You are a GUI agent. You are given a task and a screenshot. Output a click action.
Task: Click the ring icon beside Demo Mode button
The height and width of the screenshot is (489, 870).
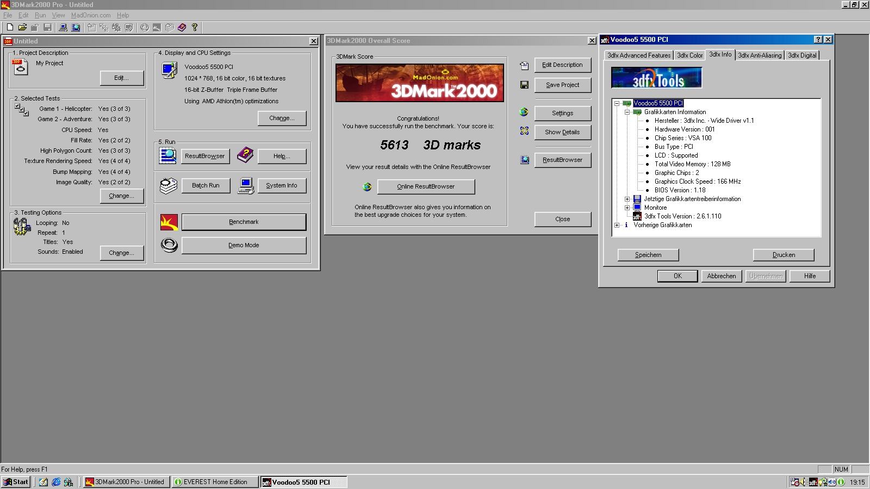click(x=169, y=245)
